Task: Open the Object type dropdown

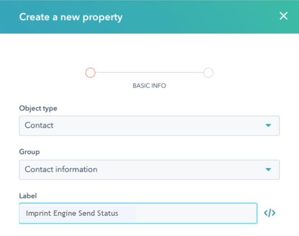Action: (149, 126)
